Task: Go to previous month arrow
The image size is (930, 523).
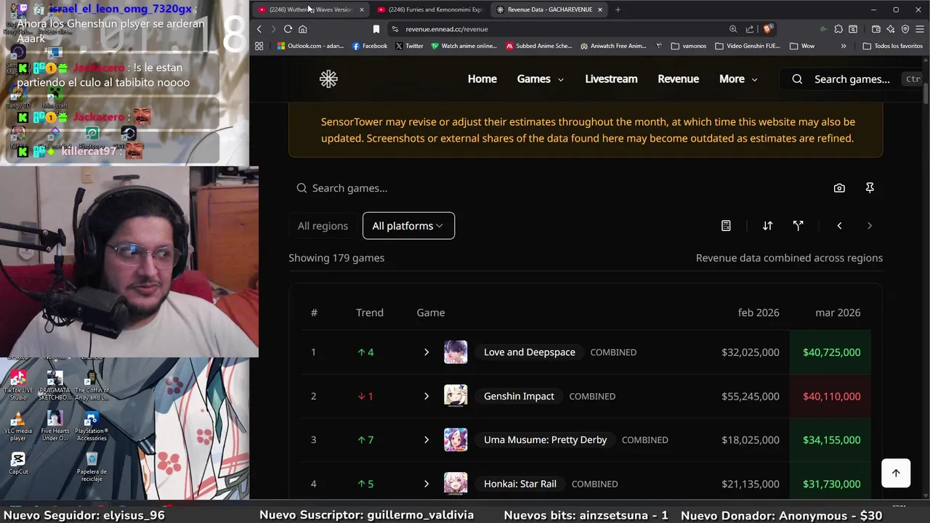Action: coord(839,226)
